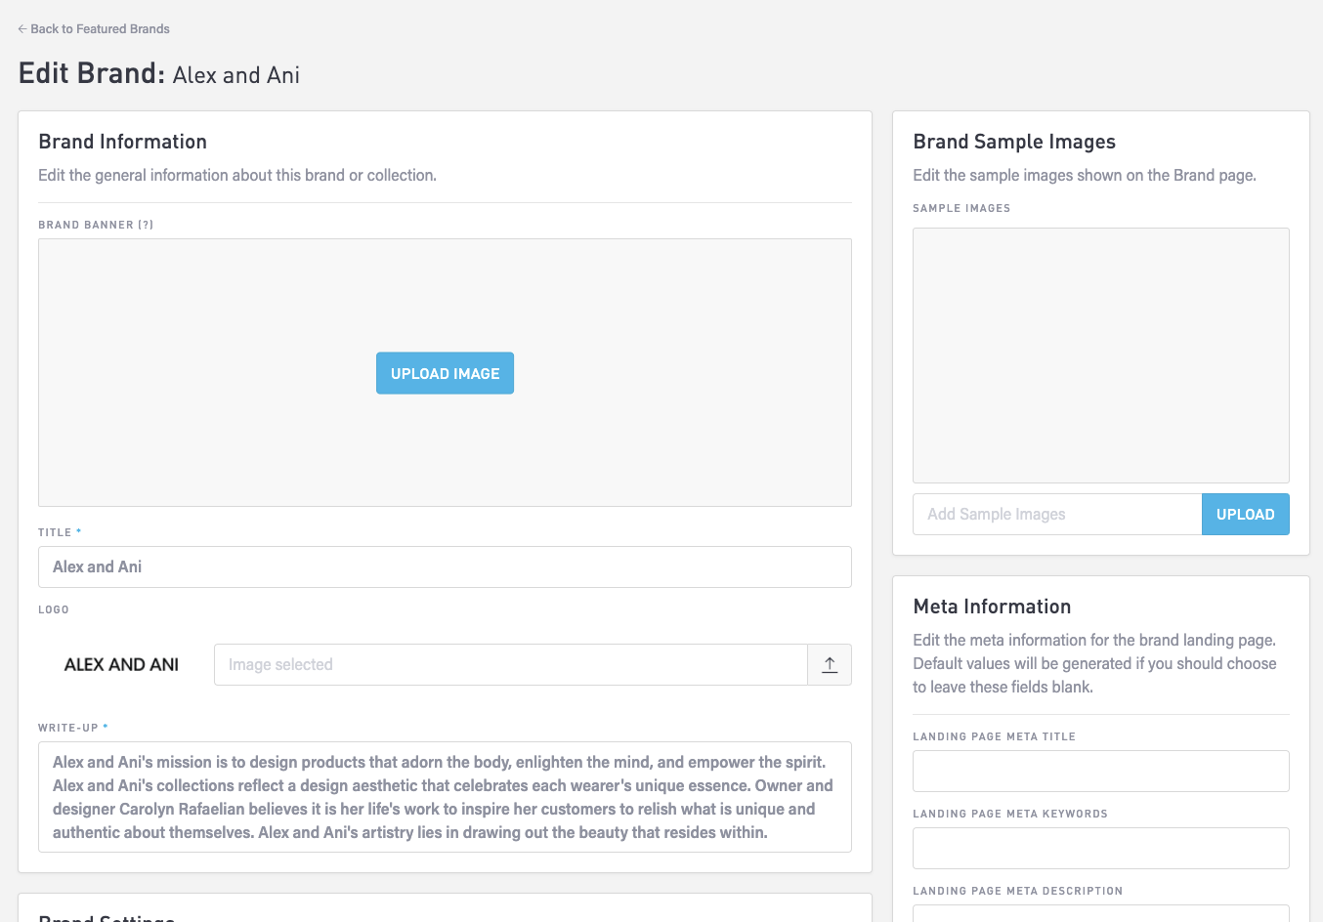
Task: Click inside the Write-Up text area
Action: [445, 797]
